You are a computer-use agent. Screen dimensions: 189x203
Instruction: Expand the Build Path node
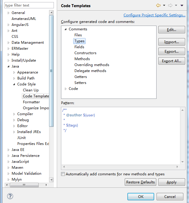coord(14,78)
